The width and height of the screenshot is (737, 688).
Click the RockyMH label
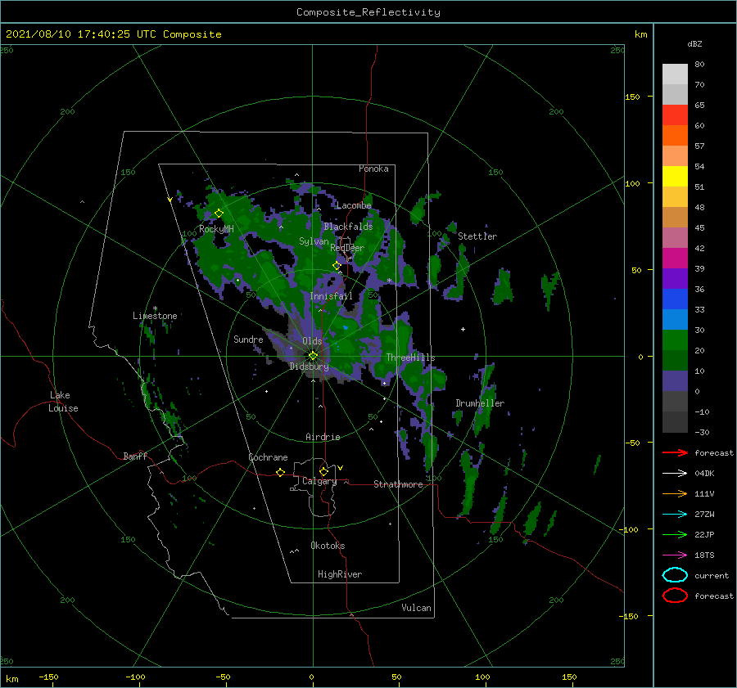coord(216,229)
